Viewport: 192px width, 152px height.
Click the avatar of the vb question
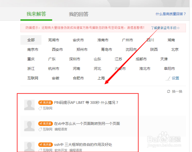[x=29, y=126]
